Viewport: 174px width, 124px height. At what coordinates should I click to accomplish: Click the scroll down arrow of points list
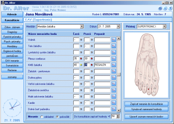[119, 110]
